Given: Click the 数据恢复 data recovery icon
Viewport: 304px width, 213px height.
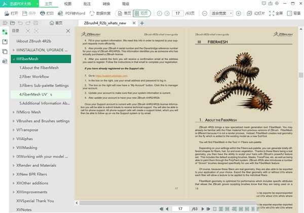Looking at the screenshot, I should 92,13.
